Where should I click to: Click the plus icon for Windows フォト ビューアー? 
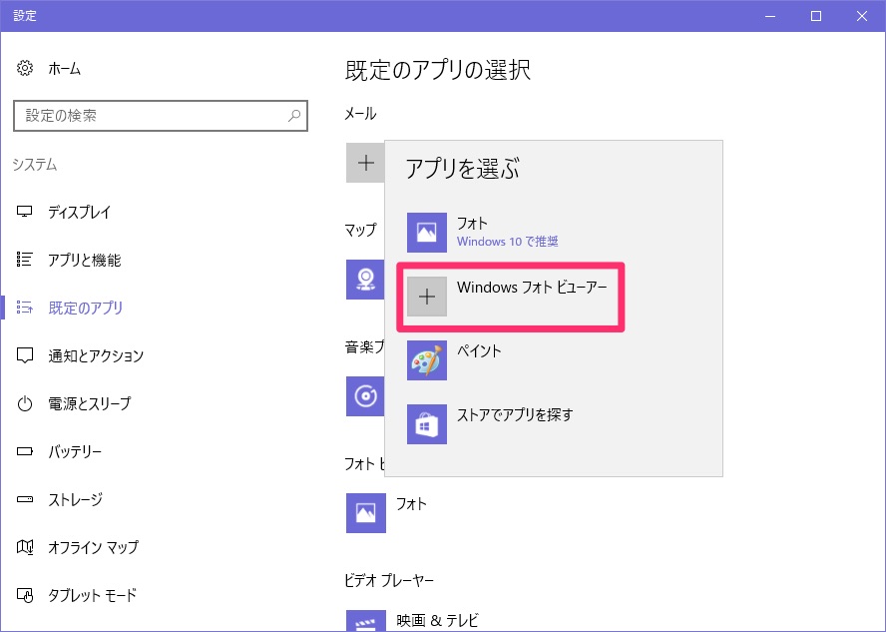[427, 297]
